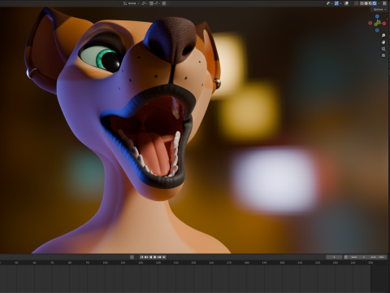Jump to the previous keyframe

(146, 257)
